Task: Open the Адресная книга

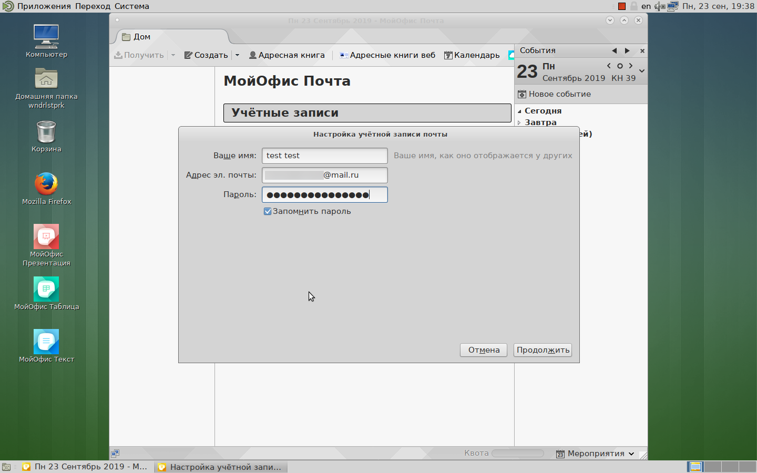Action: 287,55
